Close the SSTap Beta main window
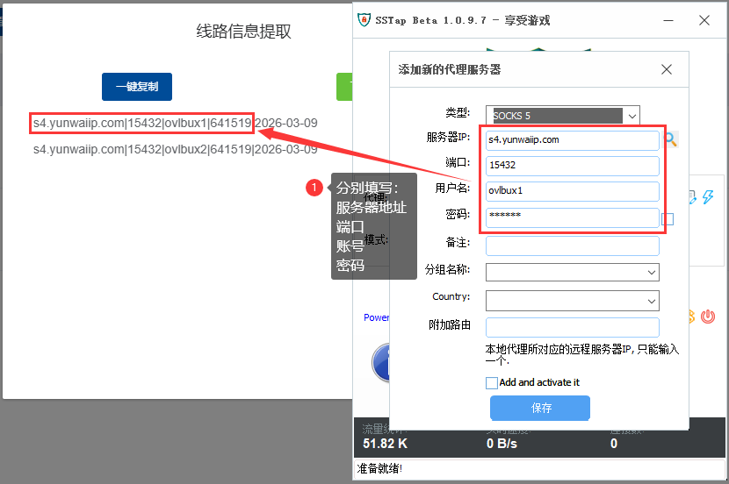 (x=704, y=20)
